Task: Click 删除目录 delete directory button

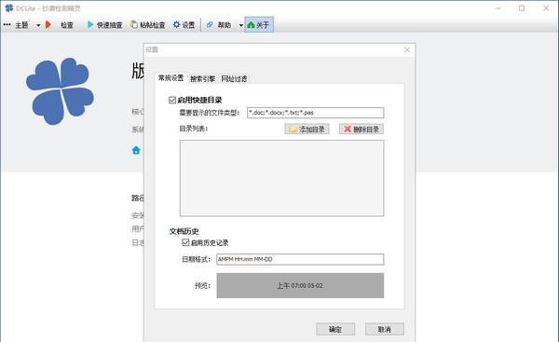Action: [x=361, y=130]
